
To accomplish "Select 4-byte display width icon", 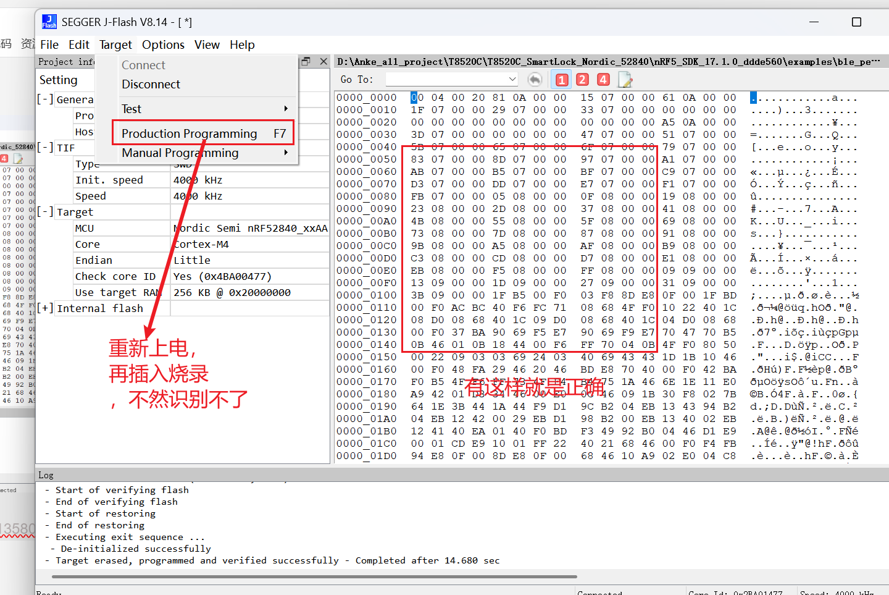I will click(603, 80).
